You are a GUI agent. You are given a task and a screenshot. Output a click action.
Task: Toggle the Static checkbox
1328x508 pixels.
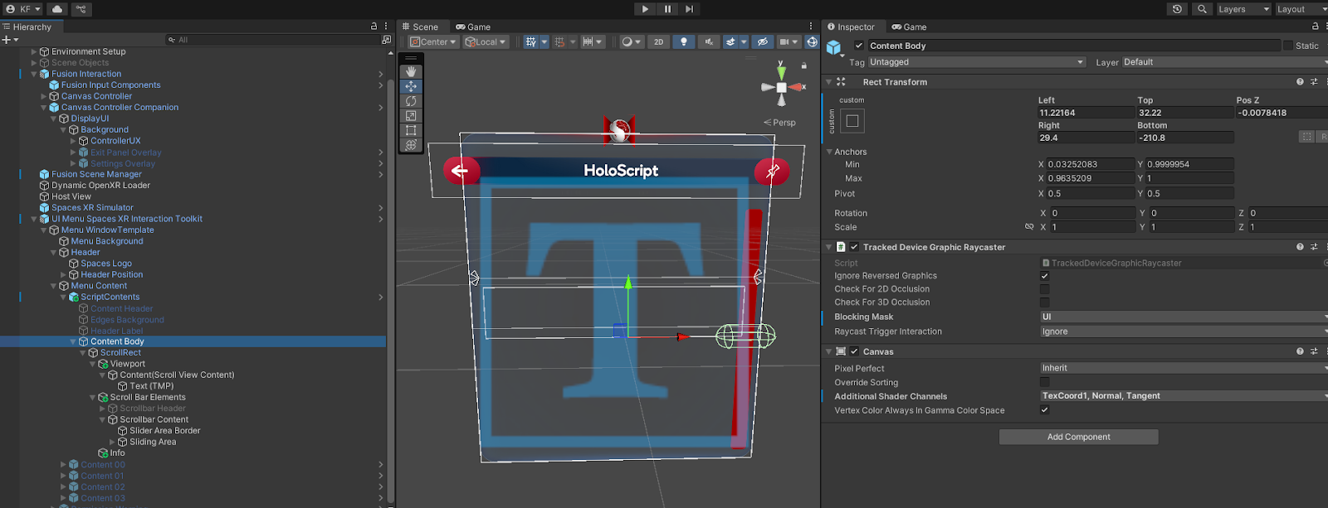click(x=1288, y=46)
